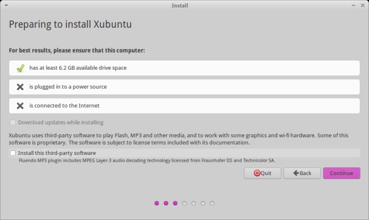
Task: Select the last empty progress dot
Action: point(212,203)
